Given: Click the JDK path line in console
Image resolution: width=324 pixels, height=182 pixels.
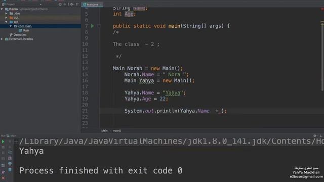Looking at the screenshot, I should pos(172,142).
